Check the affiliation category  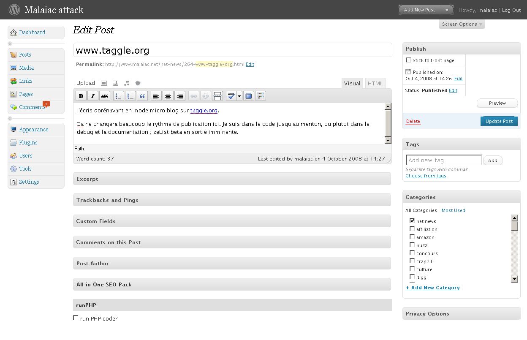pos(412,228)
